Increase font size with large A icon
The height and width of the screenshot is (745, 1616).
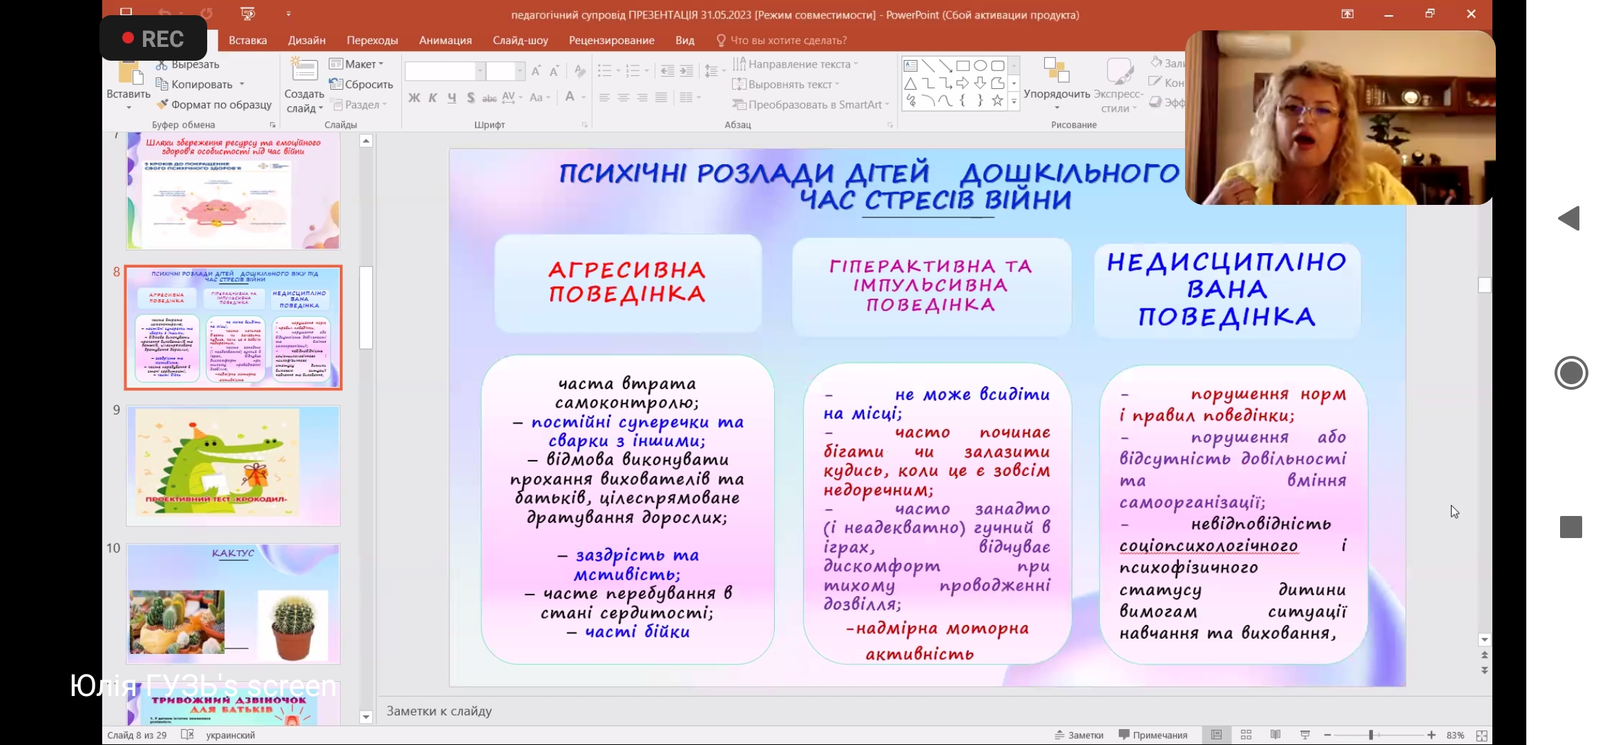pyautogui.click(x=536, y=71)
